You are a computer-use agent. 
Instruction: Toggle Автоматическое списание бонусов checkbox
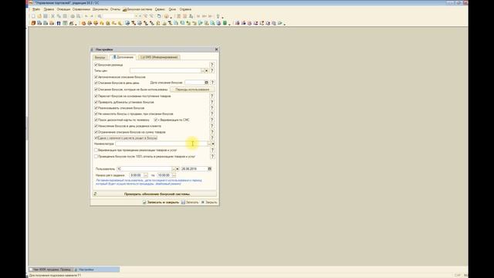96,77
